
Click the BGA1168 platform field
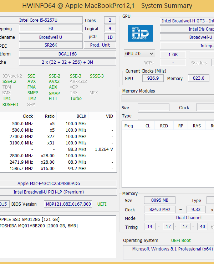(67, 54)
